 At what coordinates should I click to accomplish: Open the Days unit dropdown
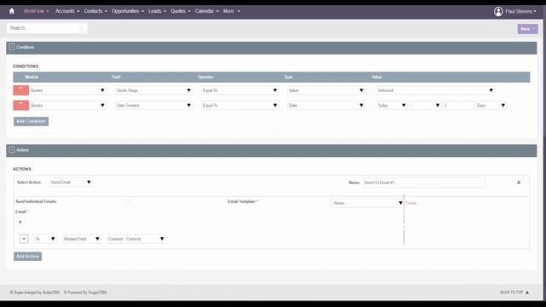pyautogui.click(x=491, y=106)
